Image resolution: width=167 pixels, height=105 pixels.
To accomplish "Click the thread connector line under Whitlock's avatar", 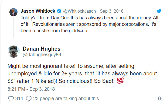I will coord(13,27).
